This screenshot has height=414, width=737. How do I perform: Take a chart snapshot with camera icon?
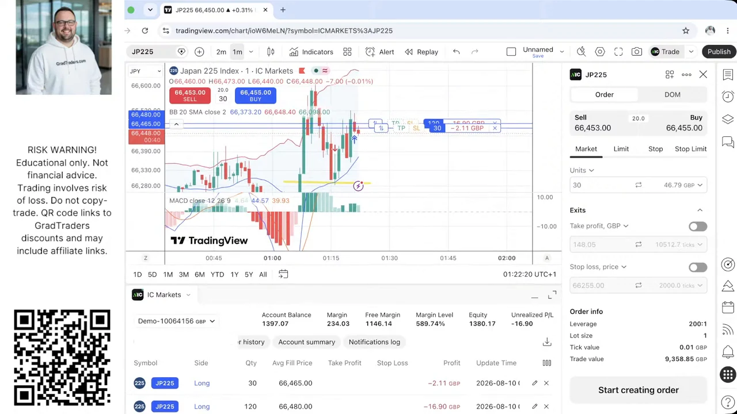[637, 52]
